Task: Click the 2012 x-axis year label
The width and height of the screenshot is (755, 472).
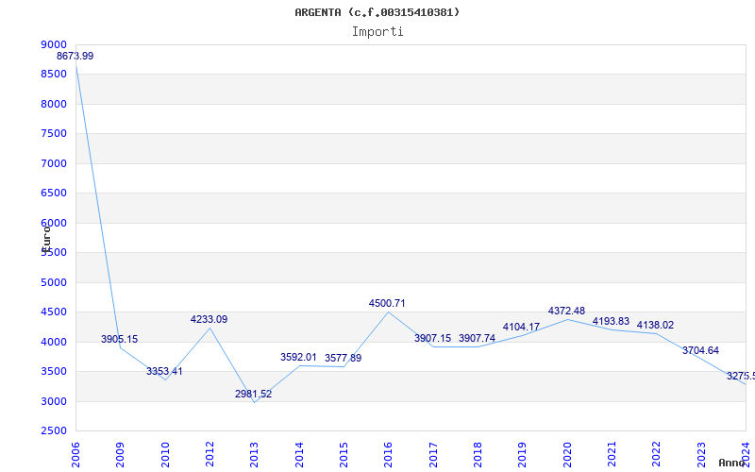Action: click(x=210, y=455)
